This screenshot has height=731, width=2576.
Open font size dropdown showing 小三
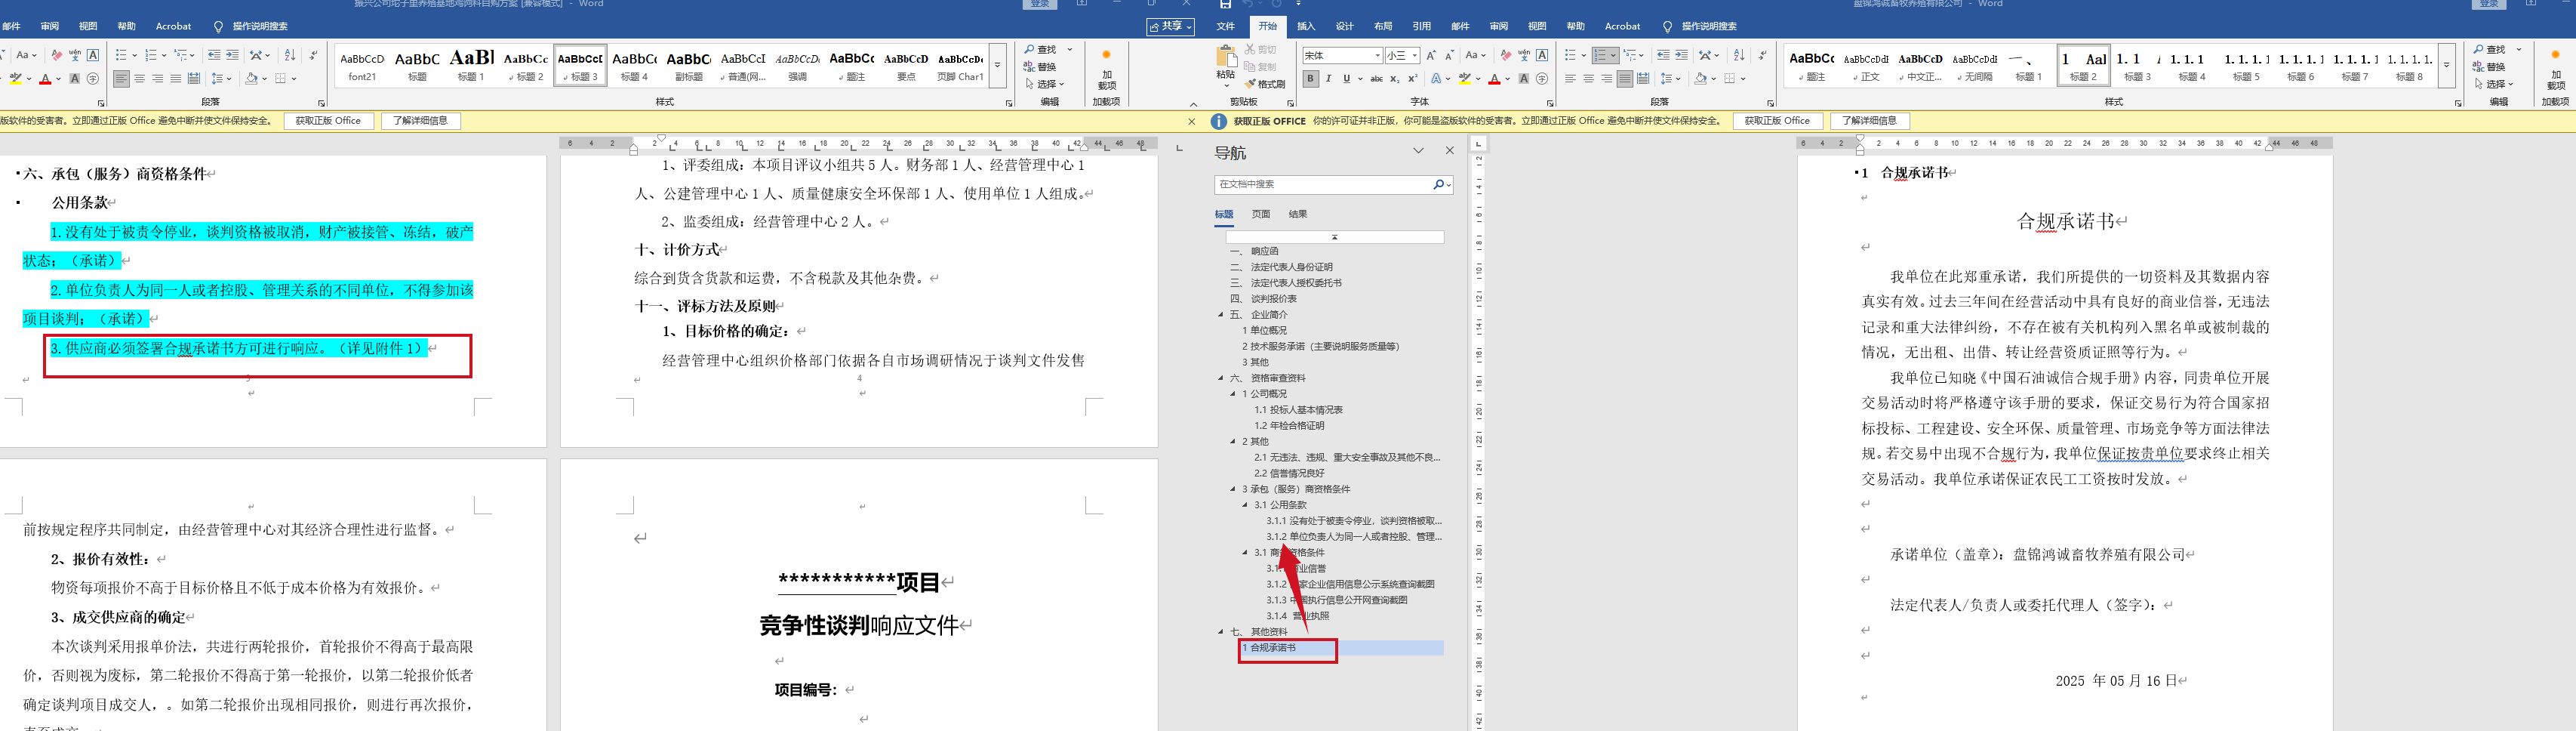coord(1414,55)
